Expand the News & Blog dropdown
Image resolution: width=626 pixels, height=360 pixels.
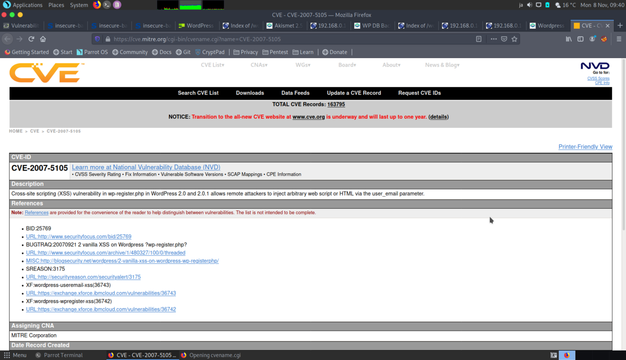pos(442,65)
